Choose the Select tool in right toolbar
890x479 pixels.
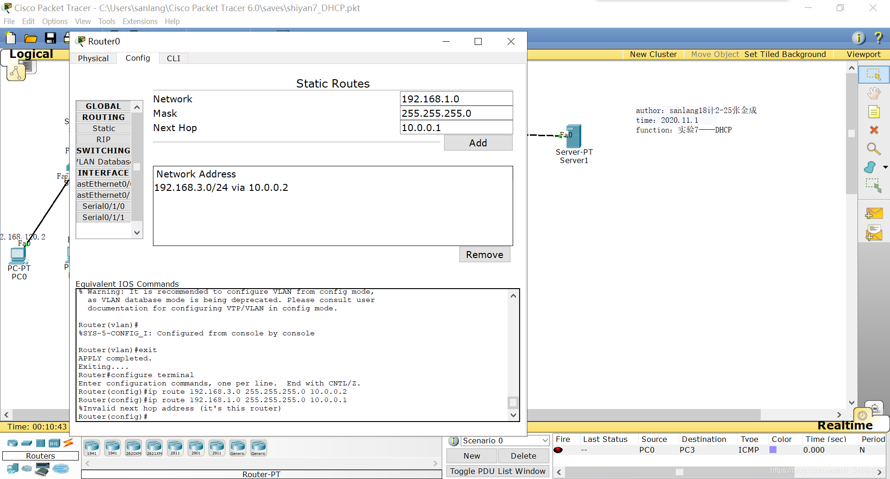point(874,75)
